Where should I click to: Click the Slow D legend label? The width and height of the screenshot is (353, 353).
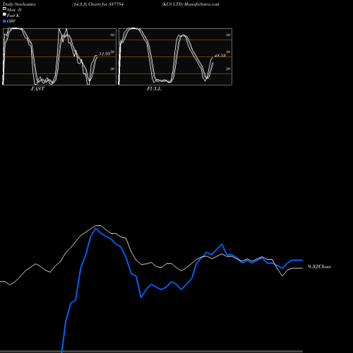14,10
